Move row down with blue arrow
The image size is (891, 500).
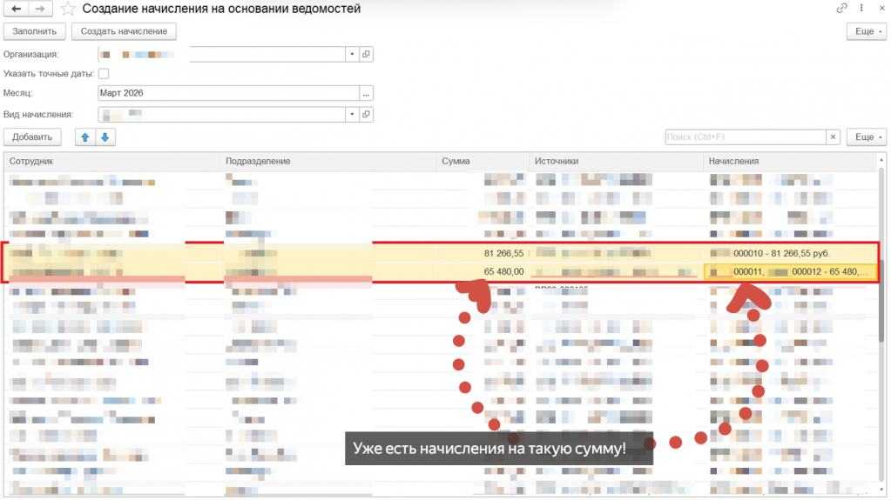click(105, 137)
